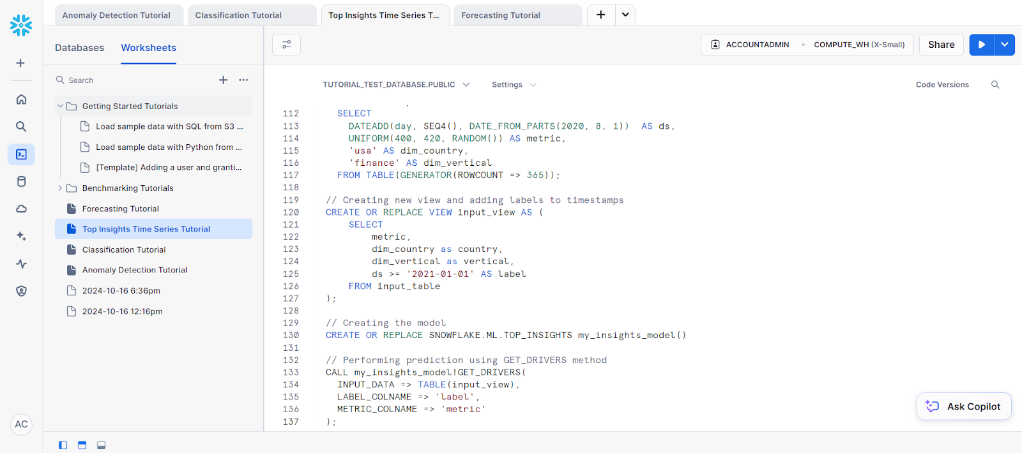Add a new worksheet tab with plus
The height and width of the screenshot is (453, 1022).
(601, 15)
